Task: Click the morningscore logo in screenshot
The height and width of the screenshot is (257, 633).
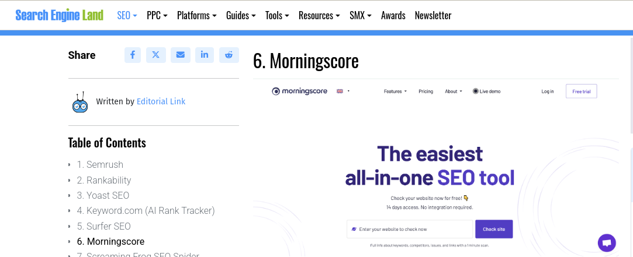Action: (299, 91)
